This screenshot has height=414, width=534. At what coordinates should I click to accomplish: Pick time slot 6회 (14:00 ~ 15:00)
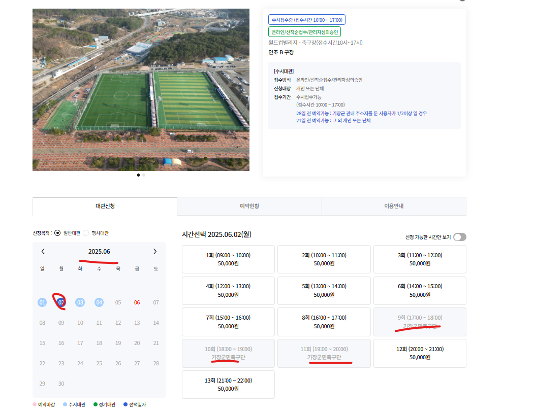click(x=420, y=291)
